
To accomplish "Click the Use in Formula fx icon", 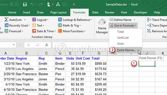I will [112, 26].
